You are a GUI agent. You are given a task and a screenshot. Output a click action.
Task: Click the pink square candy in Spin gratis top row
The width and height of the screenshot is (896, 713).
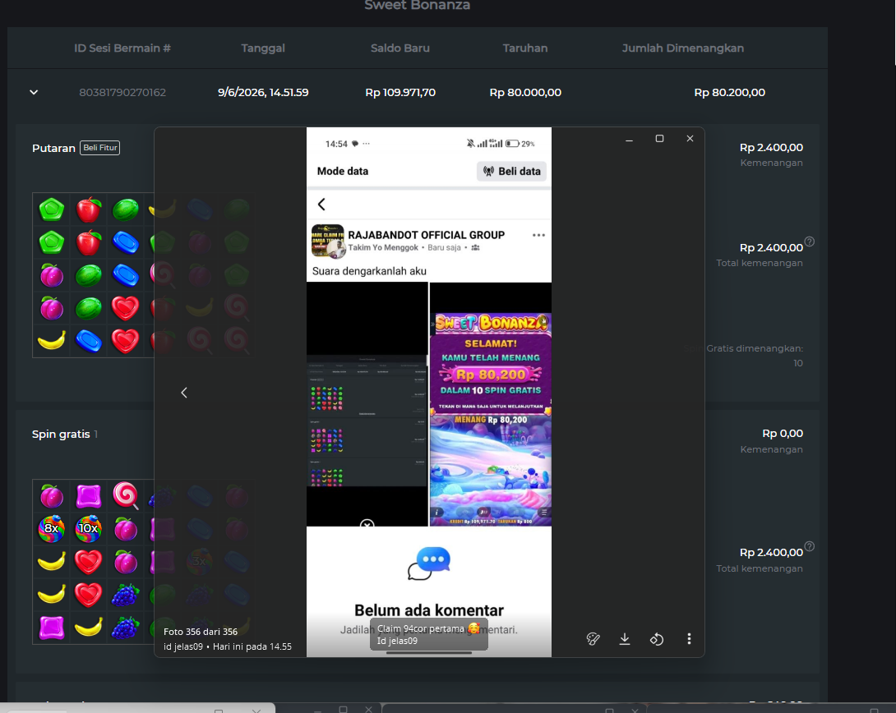coord(89,495)
